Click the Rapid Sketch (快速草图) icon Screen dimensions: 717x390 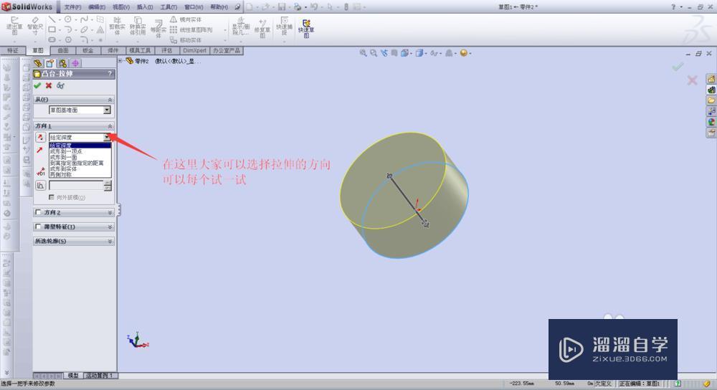coord(306,29)
